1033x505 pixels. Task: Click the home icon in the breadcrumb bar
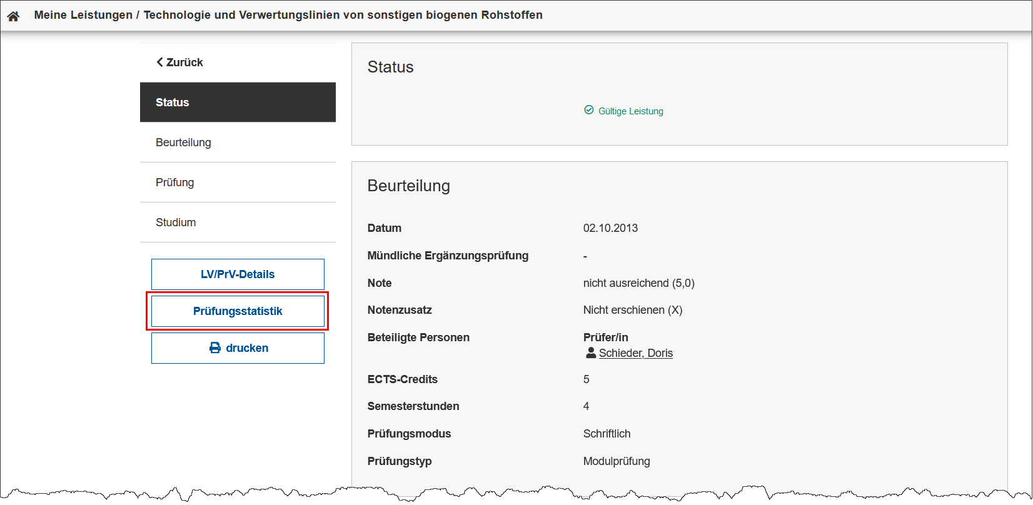click(x=13, y=16)
